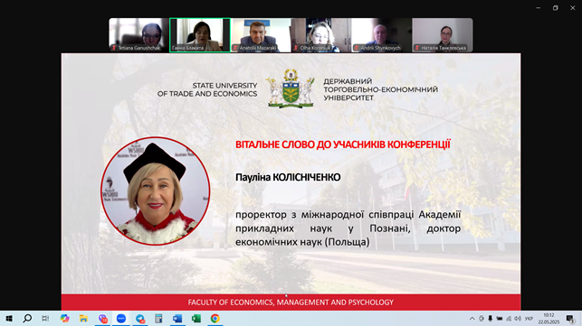Expand the hidden system tray icons chevron
The height and width of the screenshot is (326, 582).
pos(472,319)
